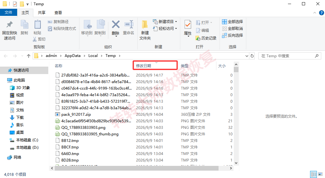This screenshot has height=178, width=325.
Task: Switch to large icons view in status bar
Action: point(320,174)
